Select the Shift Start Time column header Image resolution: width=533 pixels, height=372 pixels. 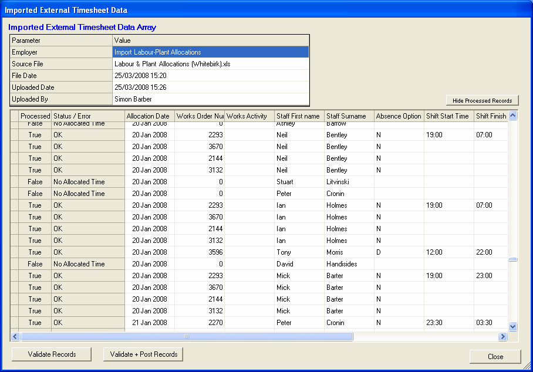(448, 116)
